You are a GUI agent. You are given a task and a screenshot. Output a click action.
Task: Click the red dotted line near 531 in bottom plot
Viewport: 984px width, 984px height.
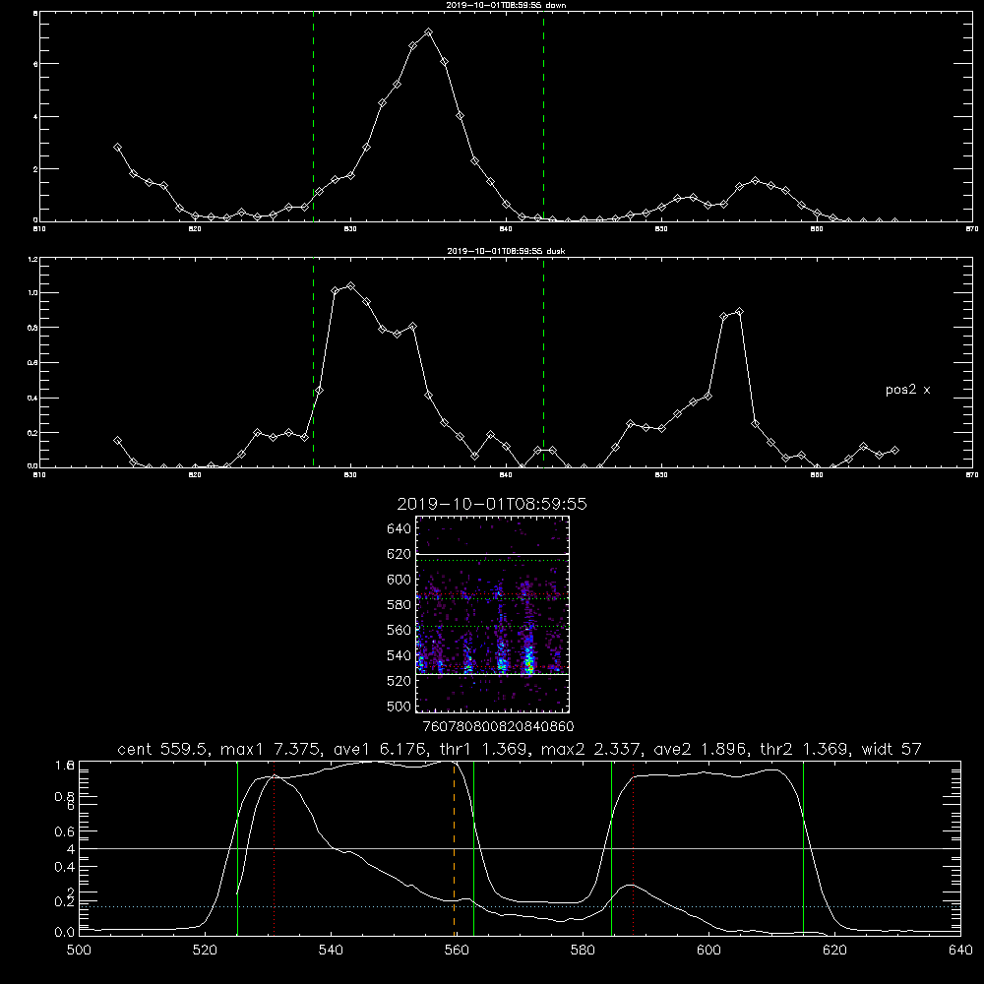[275, 848]
